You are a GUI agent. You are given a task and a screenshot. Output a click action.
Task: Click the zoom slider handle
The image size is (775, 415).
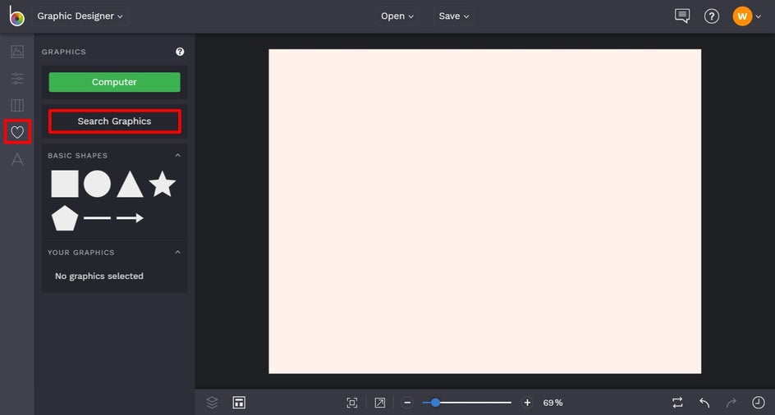click(x=435, y=403)
